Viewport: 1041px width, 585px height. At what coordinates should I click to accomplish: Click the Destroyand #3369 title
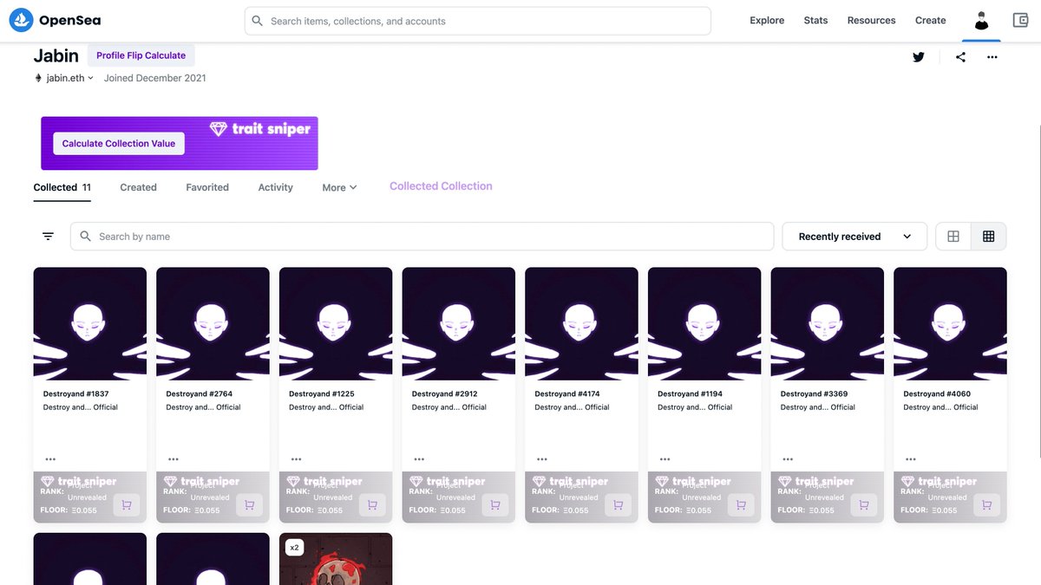[814, 393]
